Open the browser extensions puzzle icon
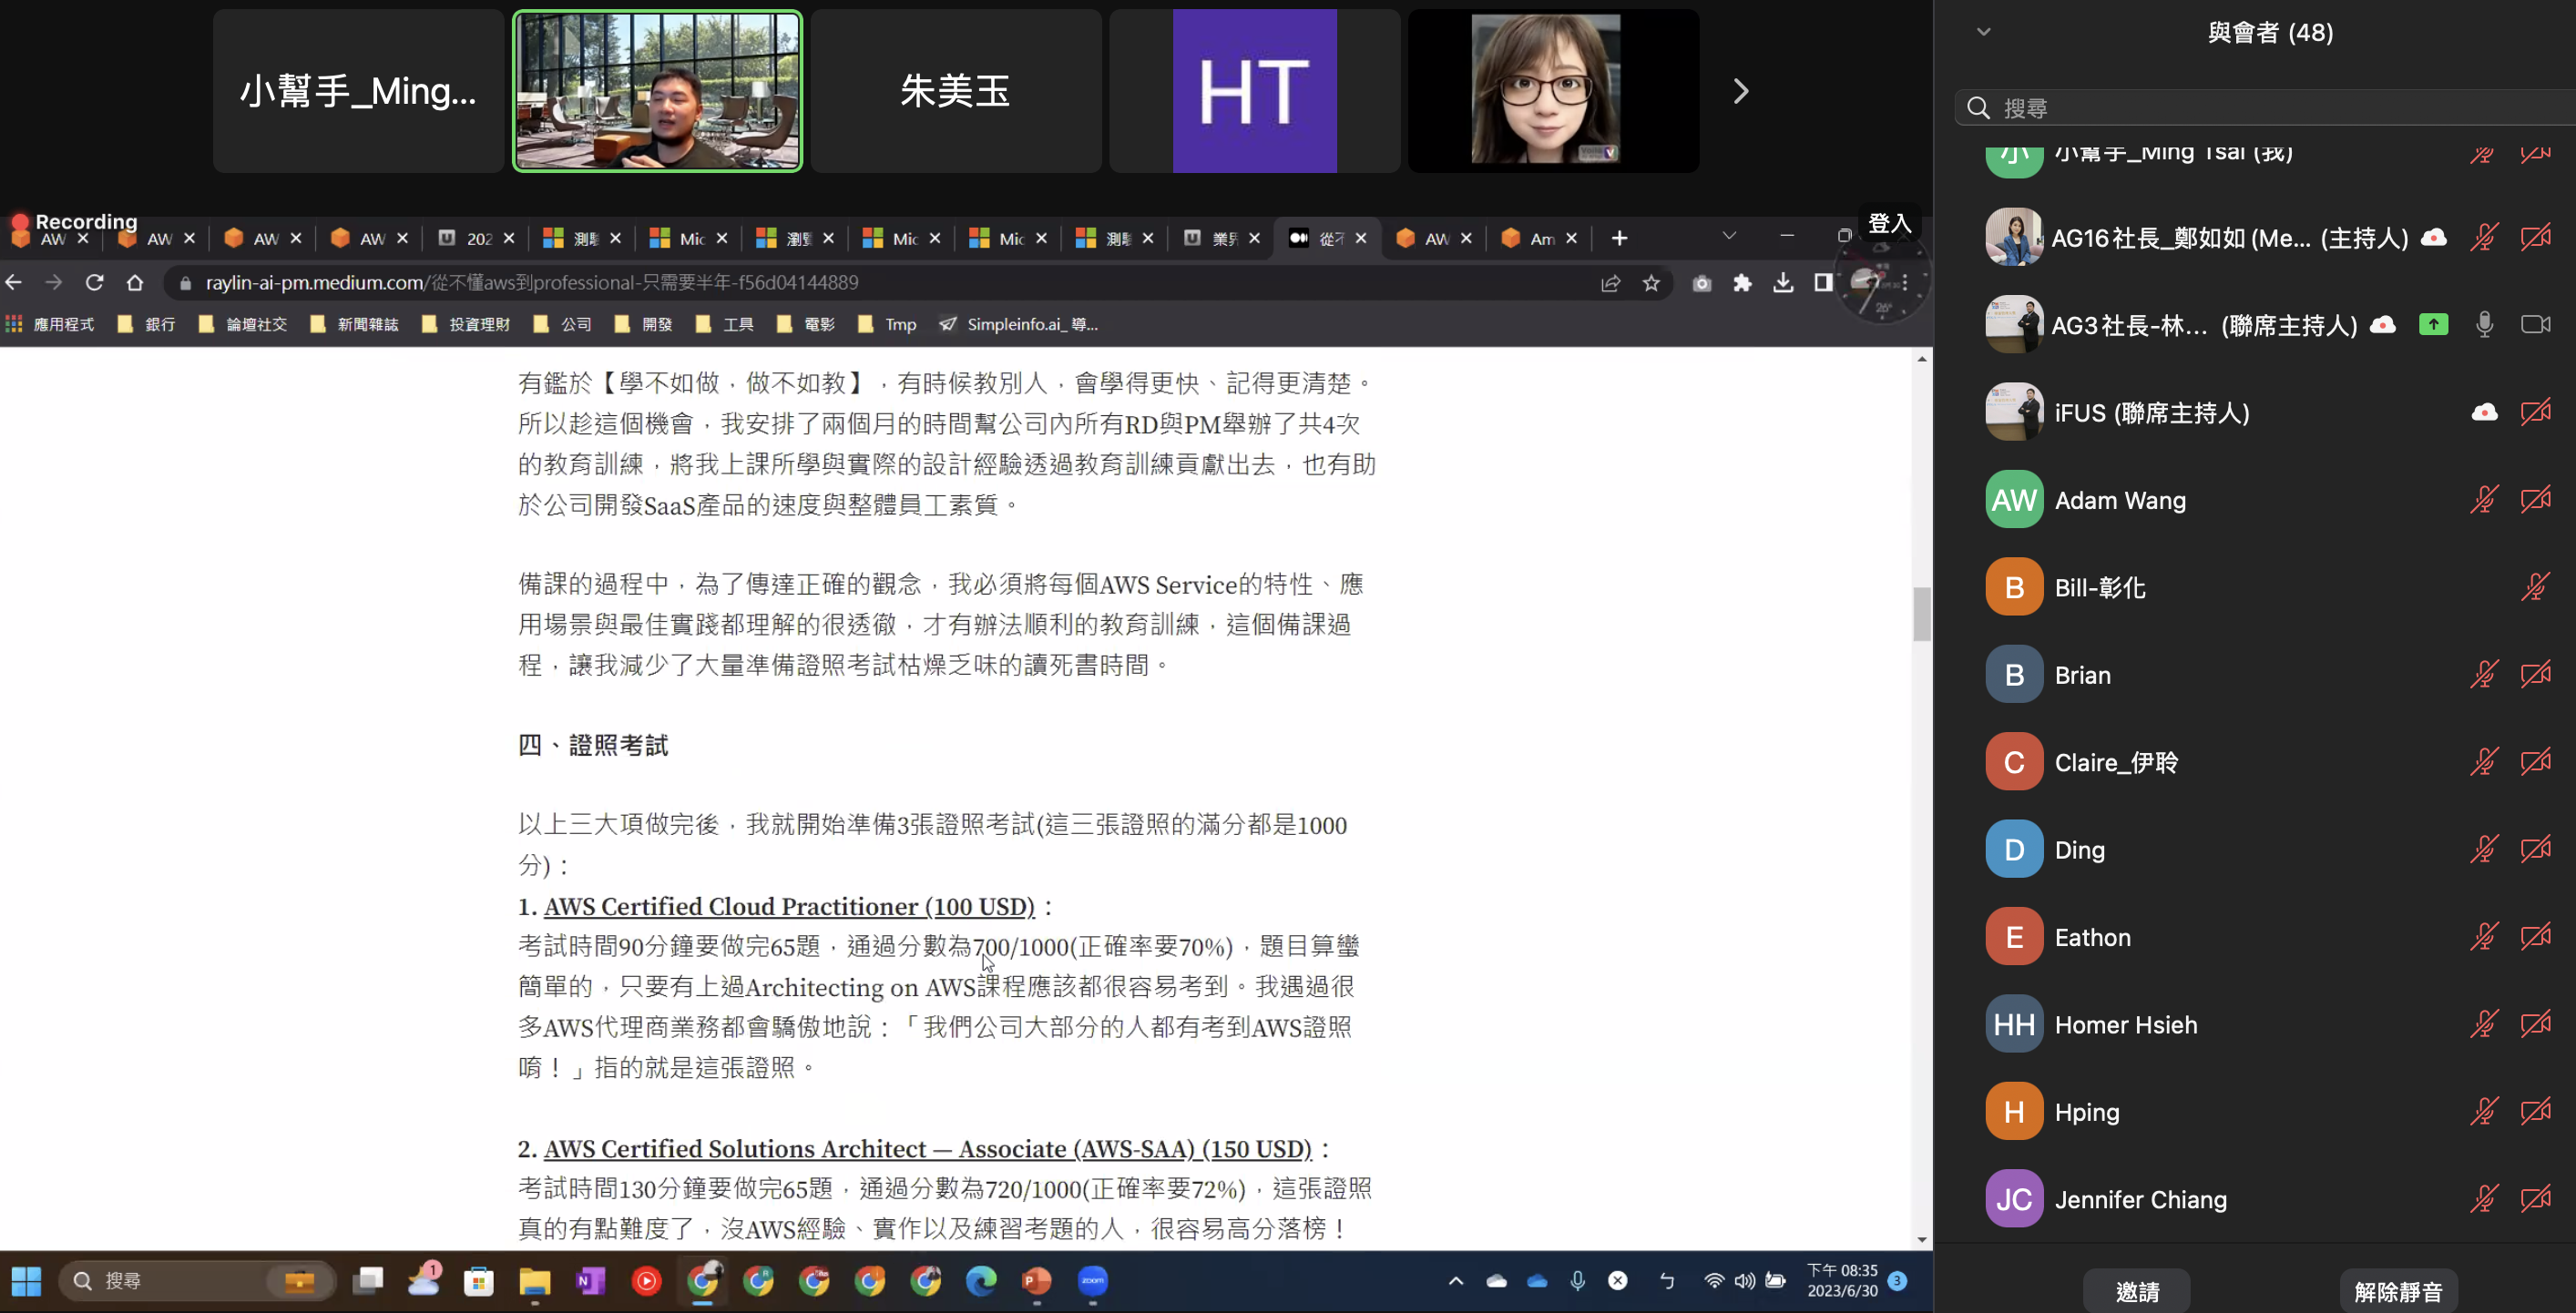This screenshot has height=1313, width=2576. (x=1742, y=284)
